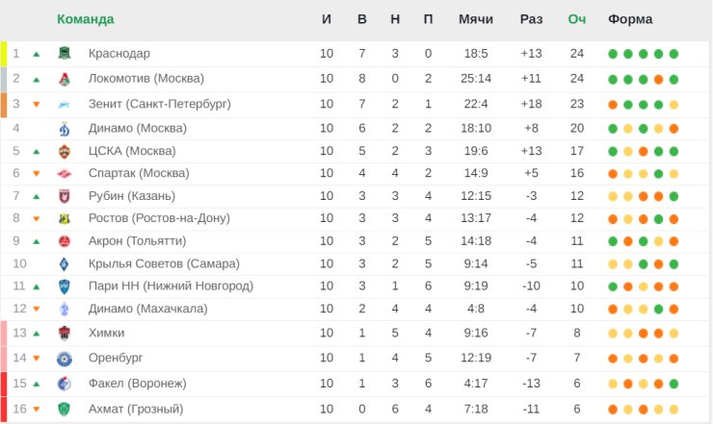Sort standings by Оч points header
713x424 pixels.
(x=576, y=19)
